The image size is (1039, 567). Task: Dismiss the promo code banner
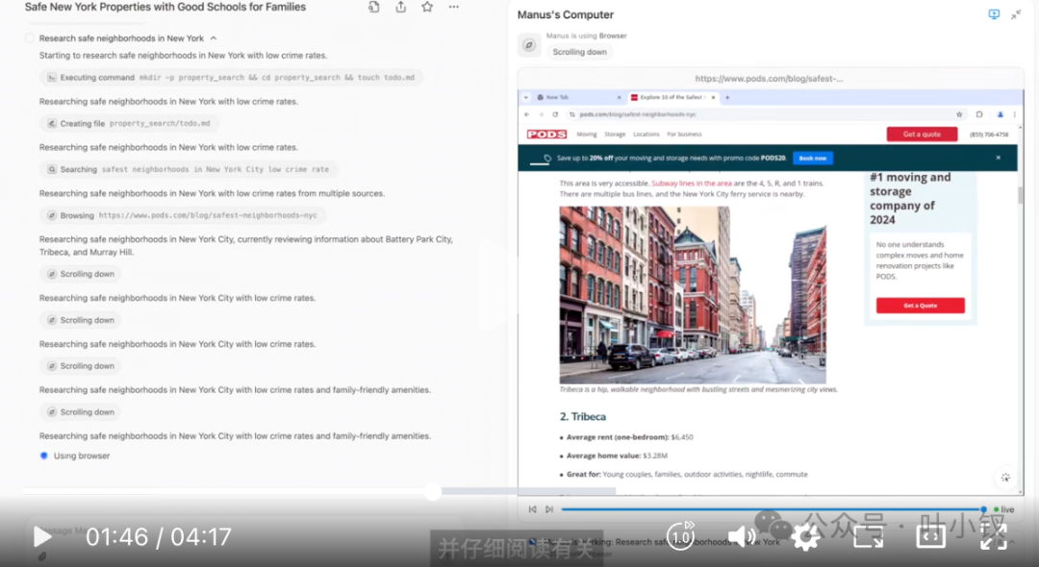tap(998, 159)
